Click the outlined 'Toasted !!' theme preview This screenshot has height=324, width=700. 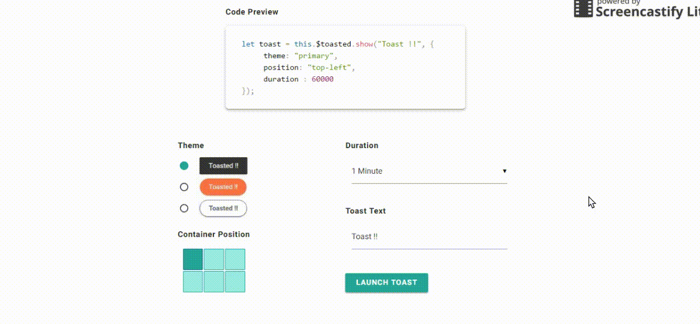223,208
